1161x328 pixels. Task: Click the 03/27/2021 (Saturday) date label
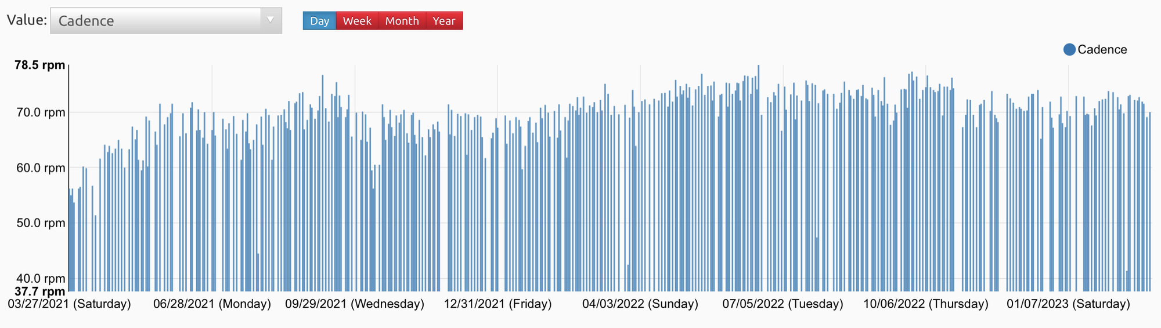(69, 304)
